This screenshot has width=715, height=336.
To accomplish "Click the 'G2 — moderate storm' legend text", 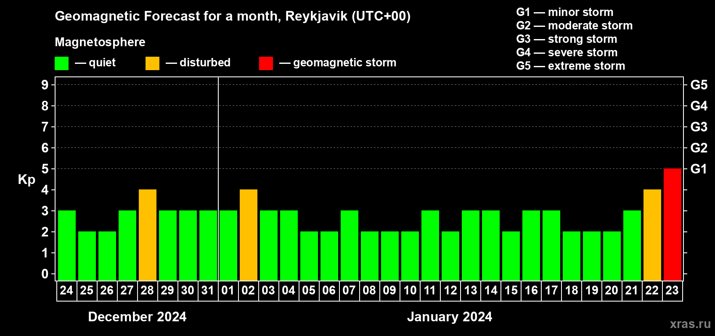I will (x=575, y=26).
